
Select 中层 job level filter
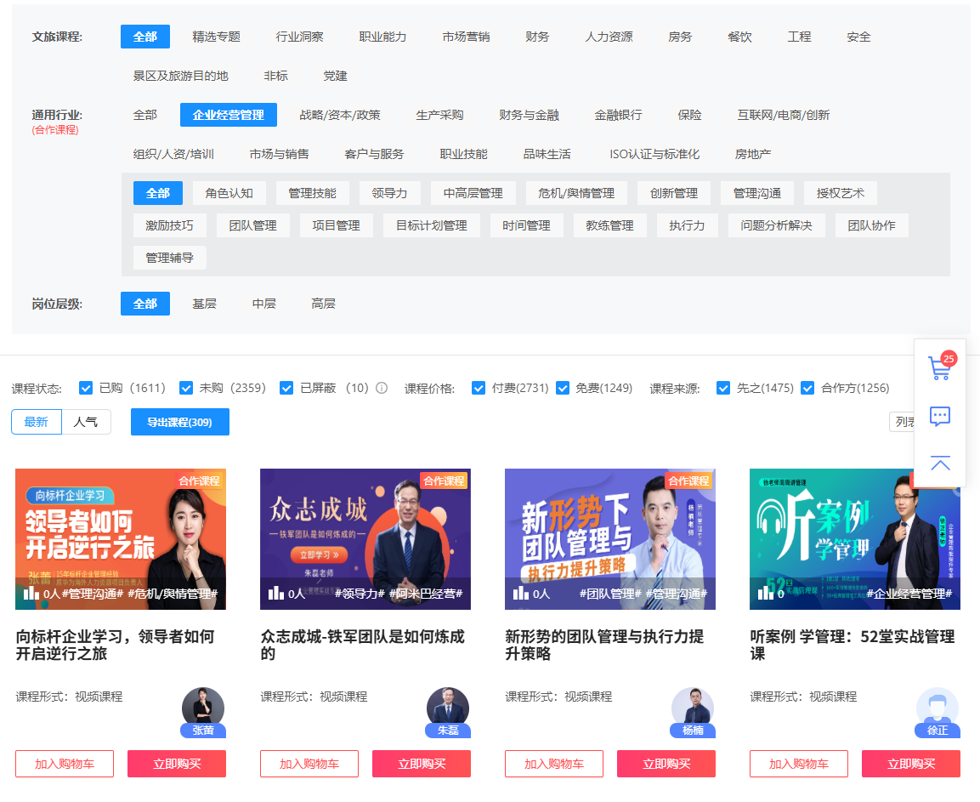click(264, 304)
